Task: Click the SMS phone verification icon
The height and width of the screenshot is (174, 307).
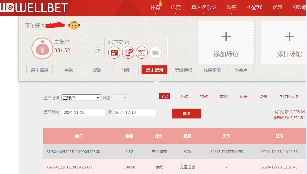Action: 128,53
